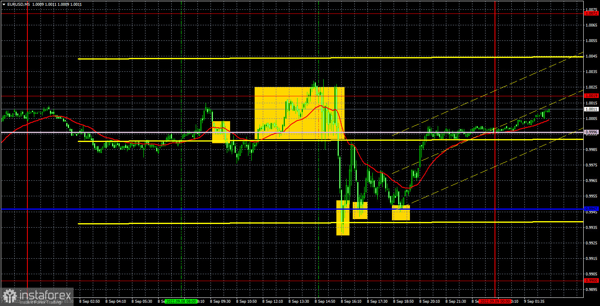600x306 pixels.
Task: Click the 9 Sep 01:35 time label
Action: click(534, 301)
